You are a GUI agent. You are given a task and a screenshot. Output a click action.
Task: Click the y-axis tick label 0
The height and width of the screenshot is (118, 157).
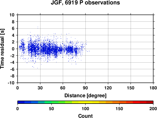coord(13,49)
